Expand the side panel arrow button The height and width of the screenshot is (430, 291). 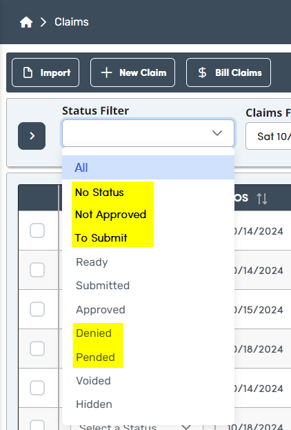(32, 136)
